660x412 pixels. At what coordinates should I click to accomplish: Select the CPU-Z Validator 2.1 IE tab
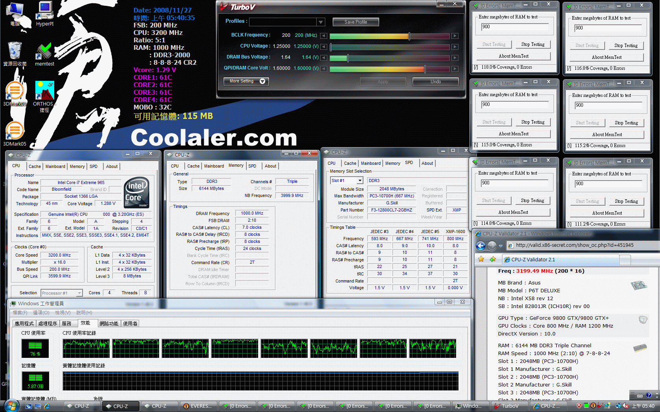click(x=560, y=260)
